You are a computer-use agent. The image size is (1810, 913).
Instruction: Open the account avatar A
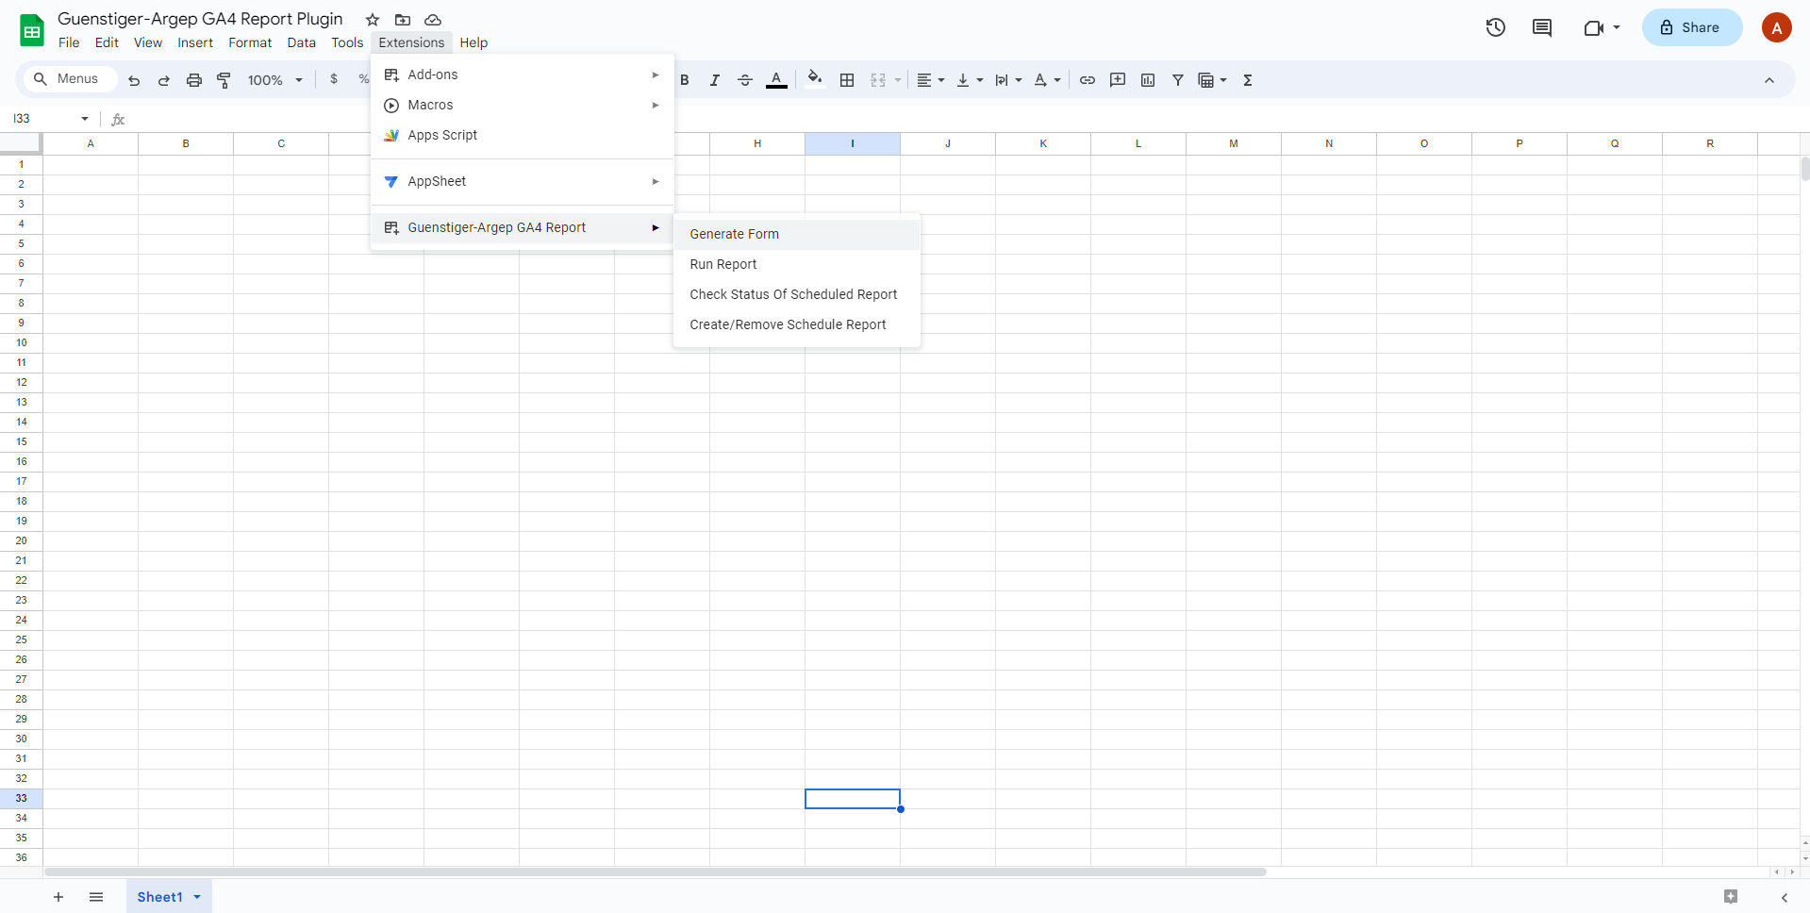pyautogui.click(x=1777, y=27)
